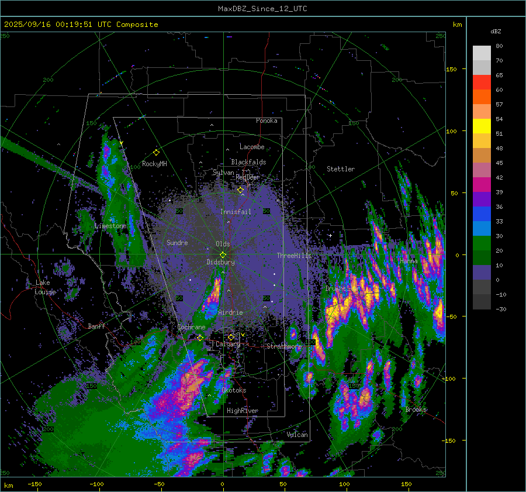
Task: Click the Didsbury town label
Action: coord(220,262)
